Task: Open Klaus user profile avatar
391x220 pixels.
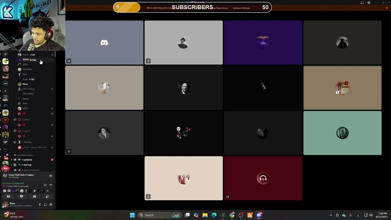Action: click(x=5, y=204)
